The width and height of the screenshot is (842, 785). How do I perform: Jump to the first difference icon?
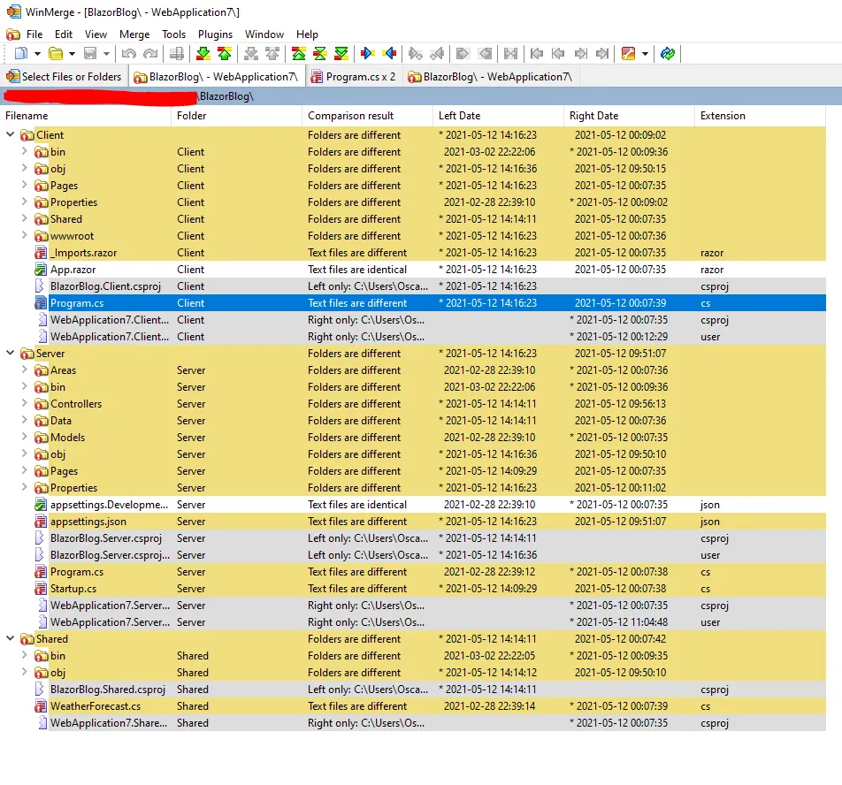[x=299, y=53]
